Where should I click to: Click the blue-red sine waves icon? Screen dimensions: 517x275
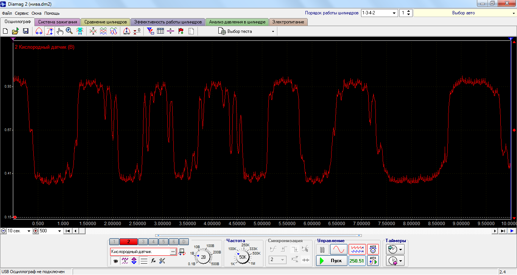(113, 31)
